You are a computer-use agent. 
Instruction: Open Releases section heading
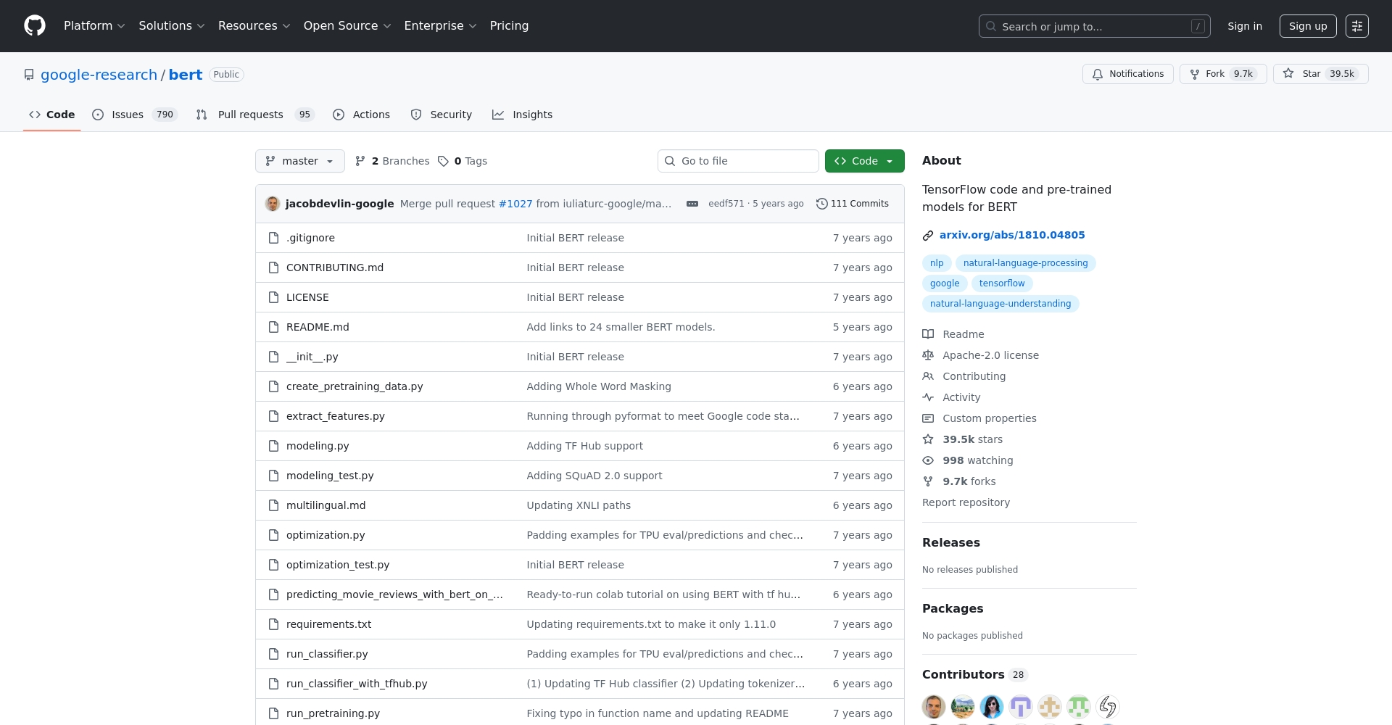[x=950, y=542]
